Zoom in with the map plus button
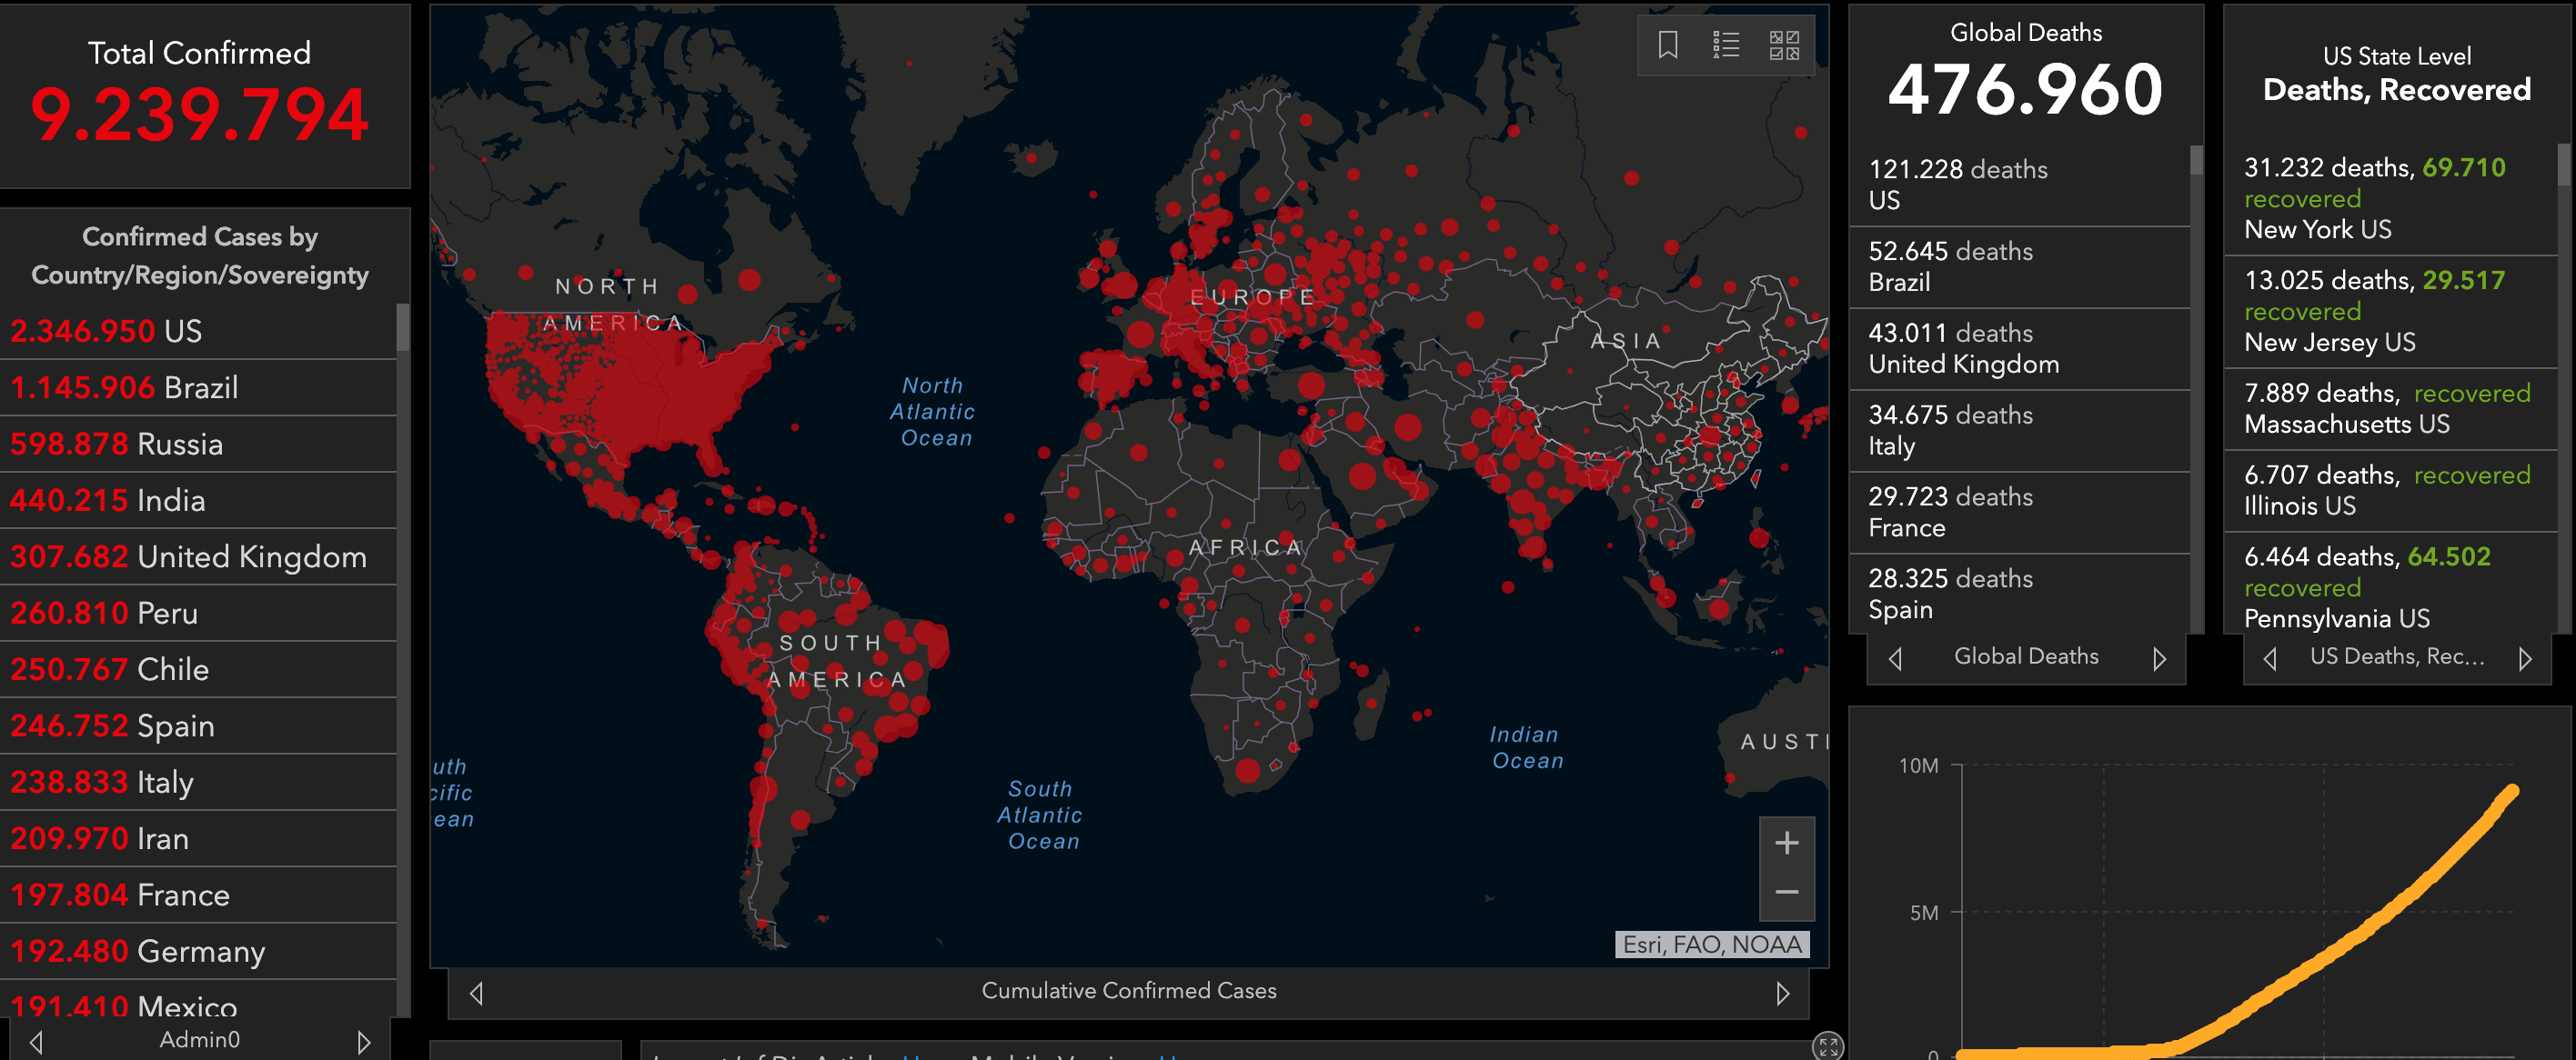 tap(1786, 842)
